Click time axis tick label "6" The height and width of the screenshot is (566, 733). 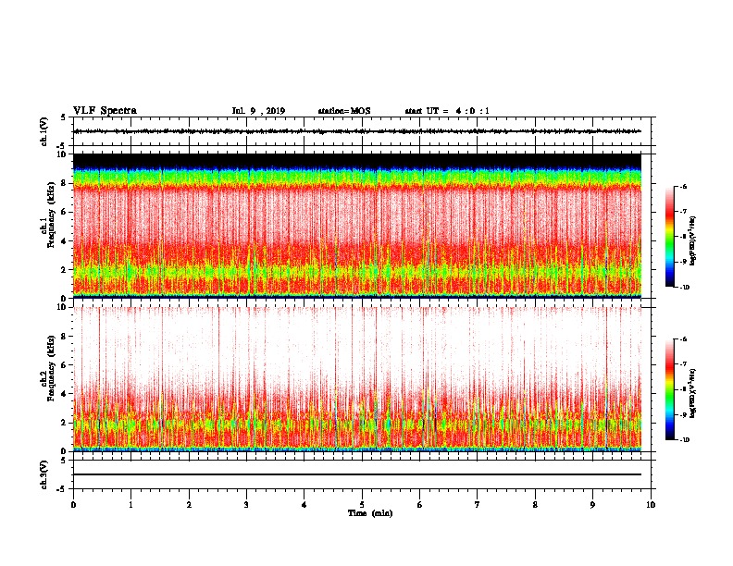(x=419, y=505)
